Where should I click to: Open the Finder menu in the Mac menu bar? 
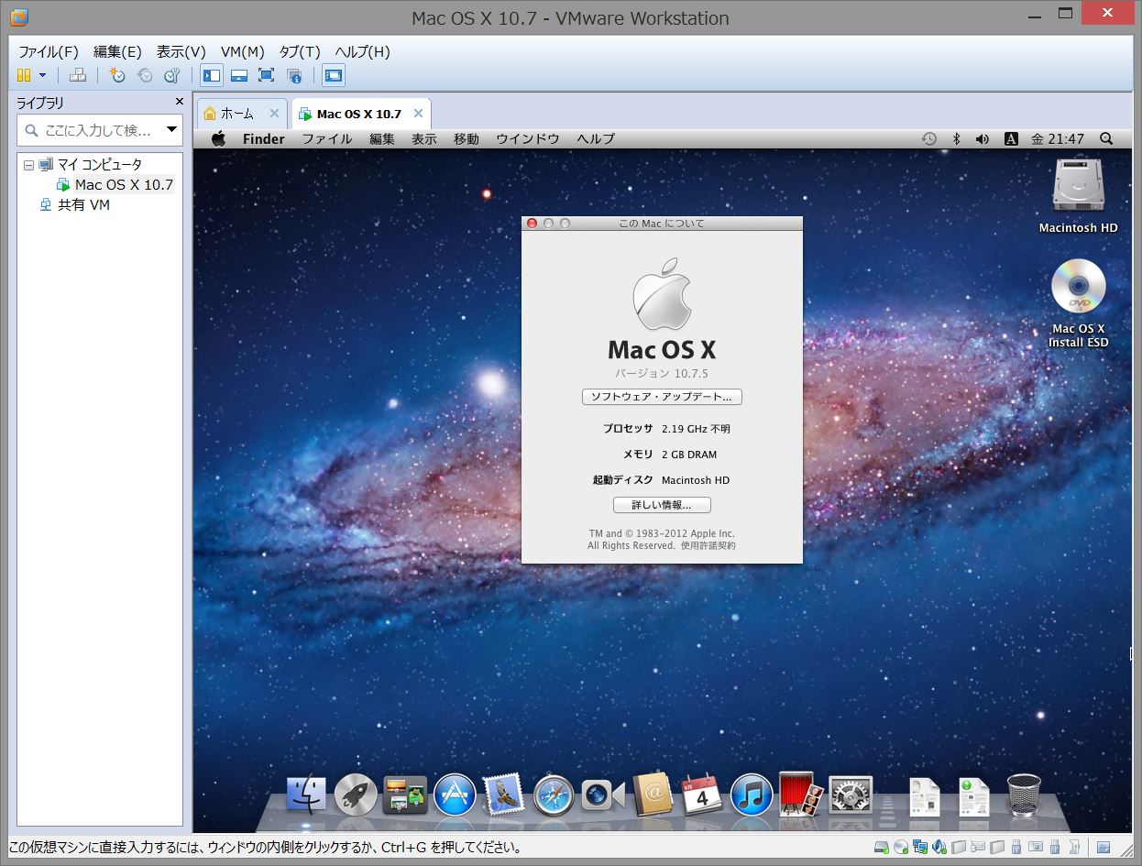(264, 139)
